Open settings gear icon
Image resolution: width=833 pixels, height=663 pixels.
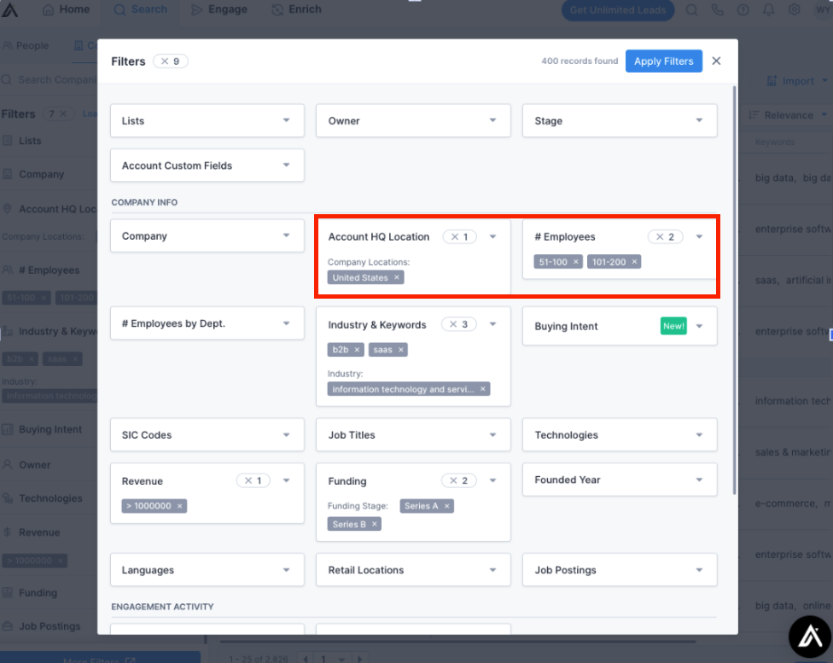(x=795, y=10)
